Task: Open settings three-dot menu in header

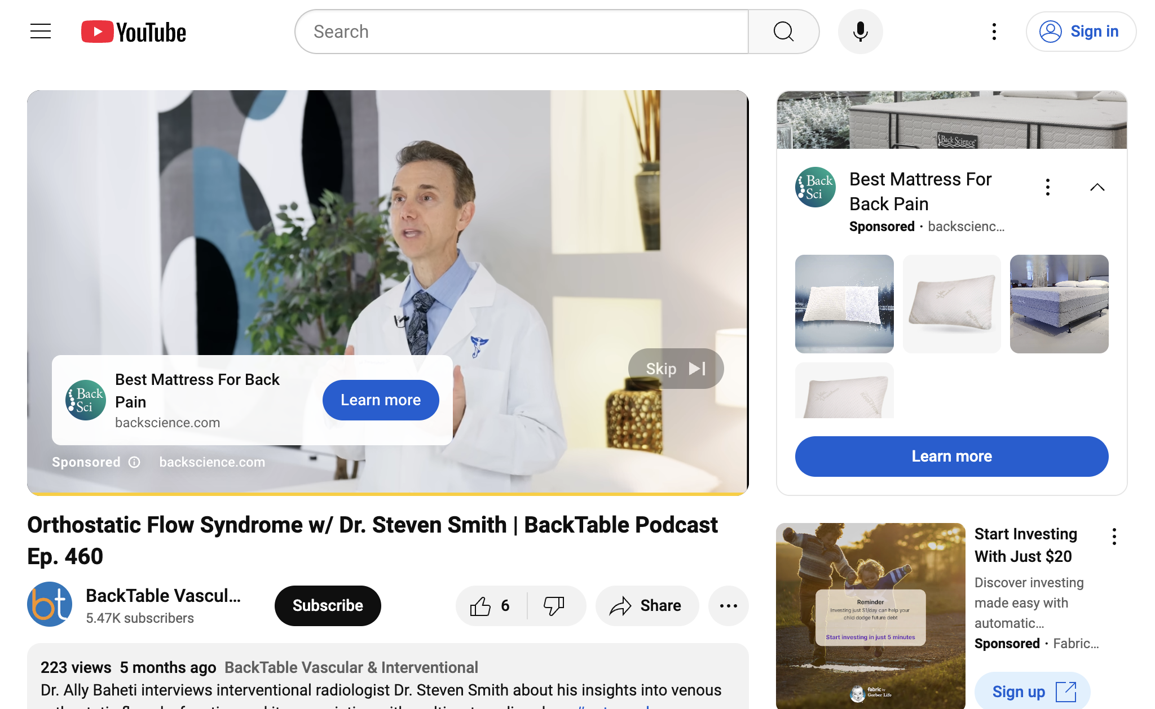Action: click(x=994, y=32)
